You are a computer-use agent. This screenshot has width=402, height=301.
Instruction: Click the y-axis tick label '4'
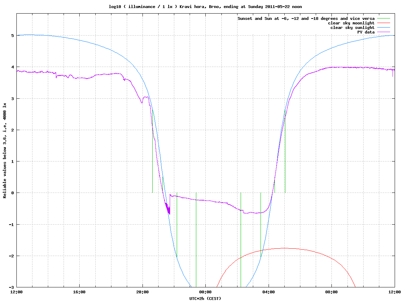coord(12,67)
